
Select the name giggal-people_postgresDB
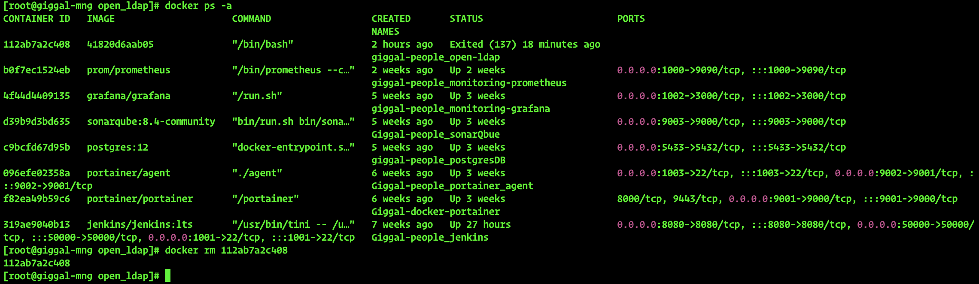point(438,160)
